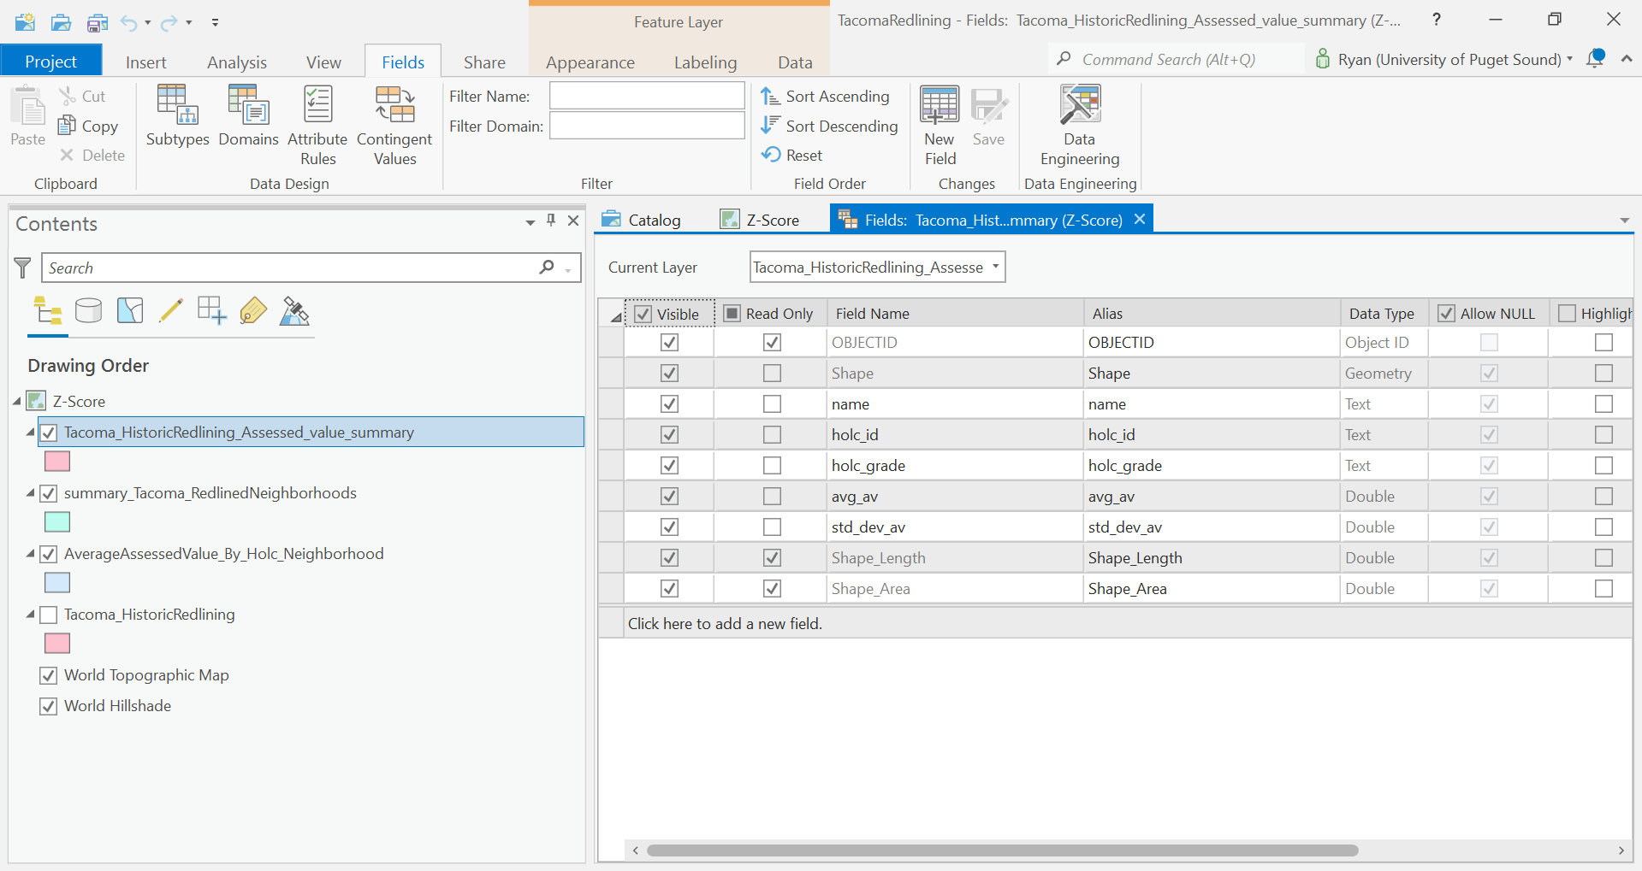This screenshot has width=1642, height=871.
Task: Select List By Editing pencil icon
Action: pyautogui.click(x=171, y=310)
